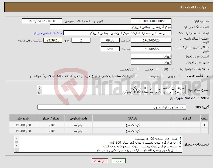Click the نام کالا column header
Image resolution: width=213 pixels, height=168 pixels.
pos(133,118)
